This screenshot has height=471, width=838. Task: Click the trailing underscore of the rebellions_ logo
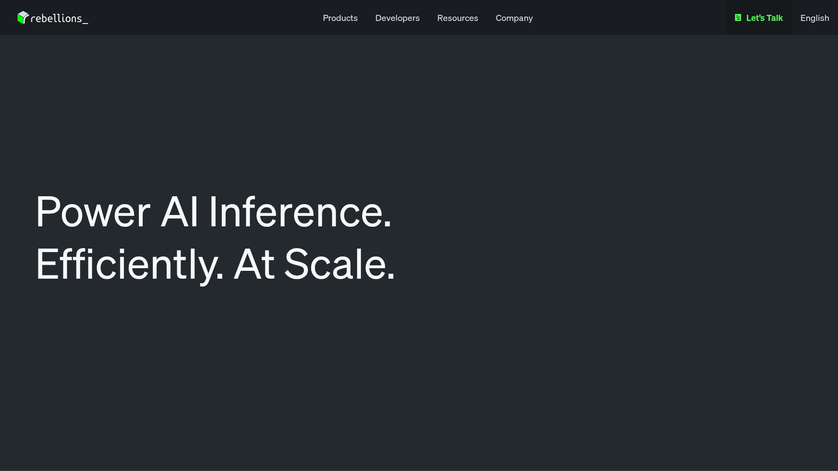pyautogui.click(x=85, y=23)
